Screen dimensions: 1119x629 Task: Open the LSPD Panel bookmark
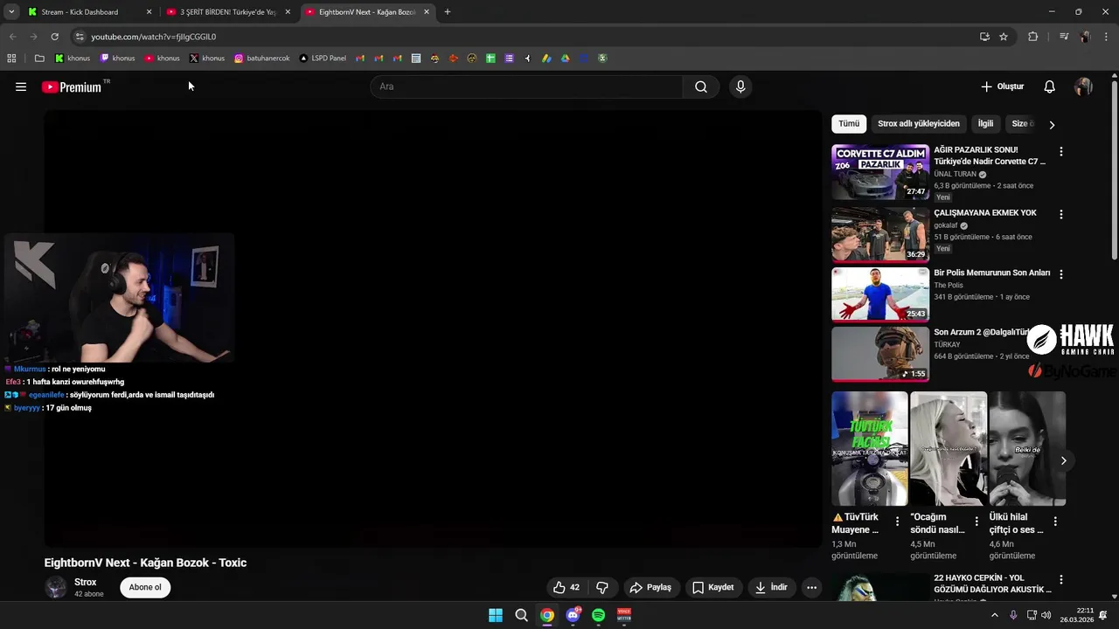(323, 59)
